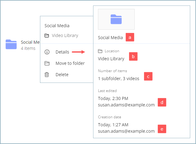This screenshot has height=144, width=196.
Task: Click the Social Media title in context menu
Action: [57, 26]
